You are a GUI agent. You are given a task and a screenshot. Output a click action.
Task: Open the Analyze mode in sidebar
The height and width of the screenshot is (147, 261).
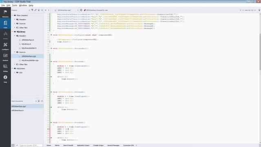[x=5, y=57]
